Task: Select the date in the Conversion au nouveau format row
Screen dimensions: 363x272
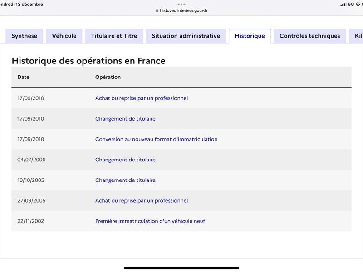Action: tap(30, 139)
